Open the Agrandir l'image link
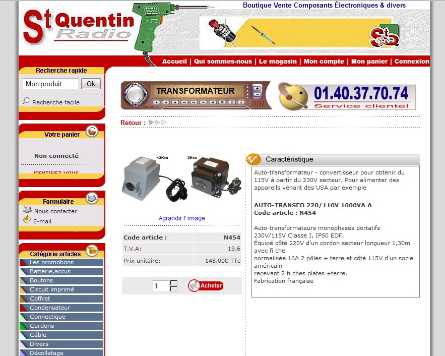Viewport: 445px width, 356px height. pos(181,218)
